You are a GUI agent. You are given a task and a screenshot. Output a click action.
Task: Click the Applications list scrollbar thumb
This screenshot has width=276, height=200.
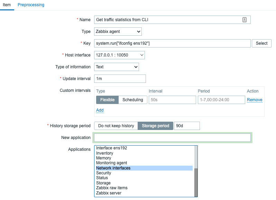(x=196, y=183)
